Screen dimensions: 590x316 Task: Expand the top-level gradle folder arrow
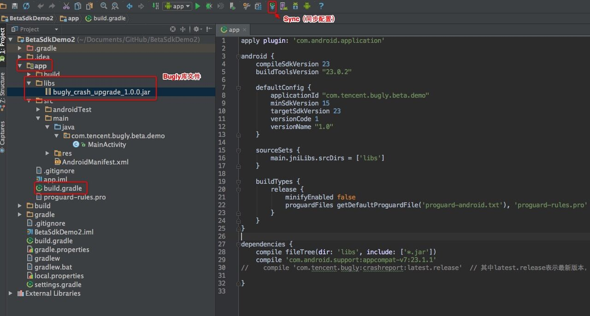coord(20,215)
